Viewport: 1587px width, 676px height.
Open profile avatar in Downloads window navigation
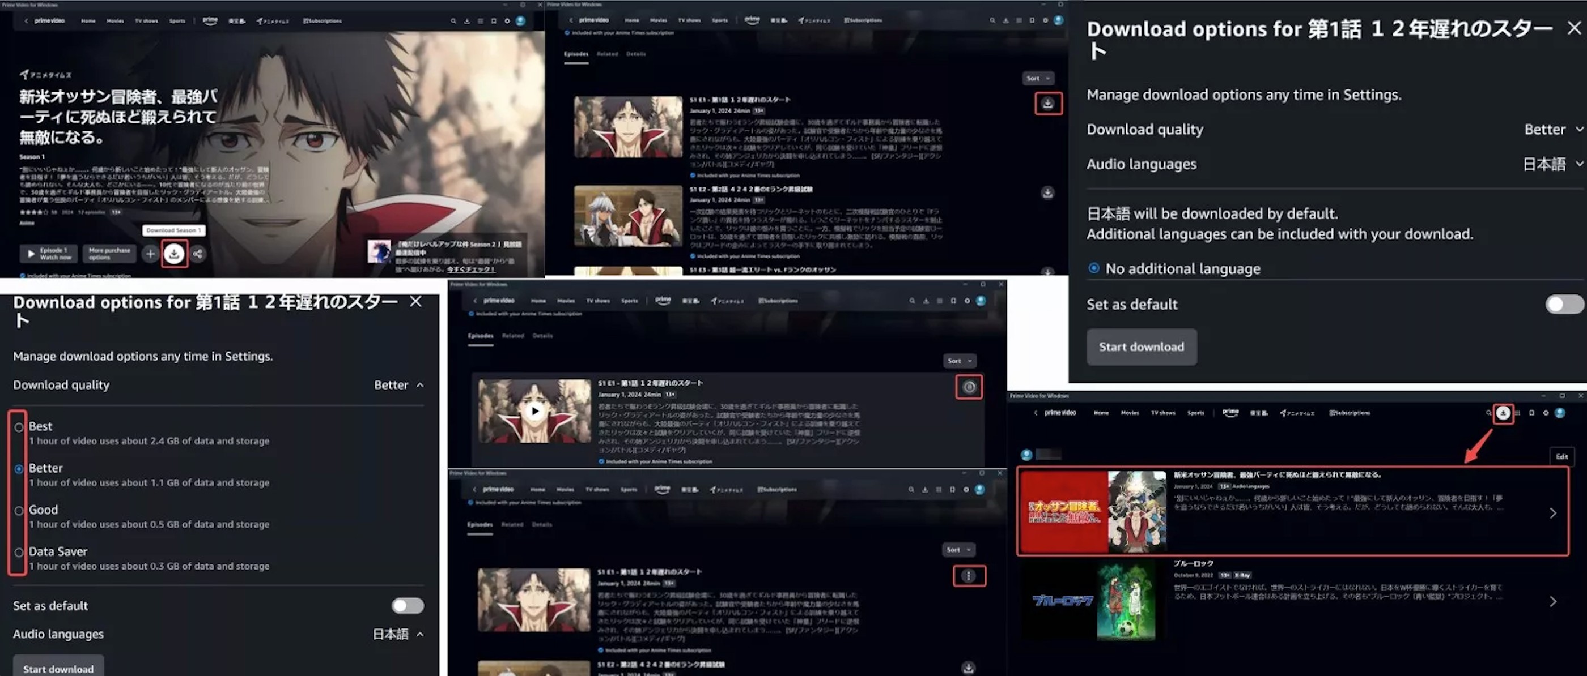pyautogui.click(x=1560, y=413)
